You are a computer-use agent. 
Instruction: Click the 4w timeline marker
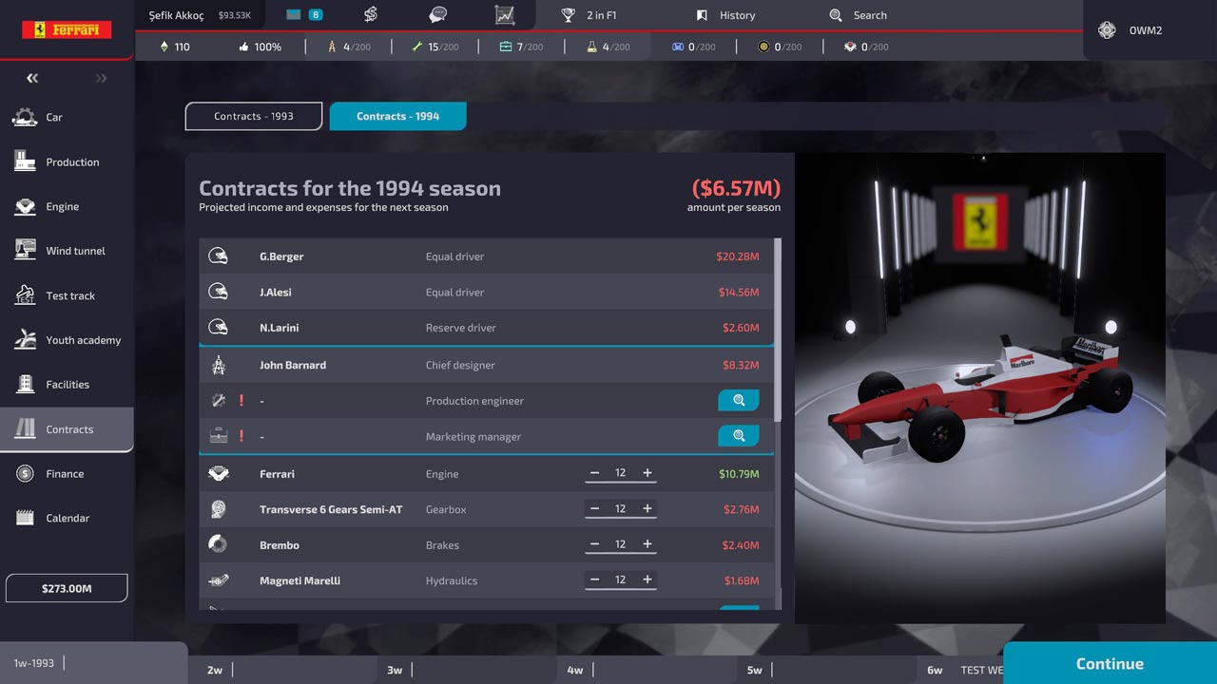[x=574, y=670]
